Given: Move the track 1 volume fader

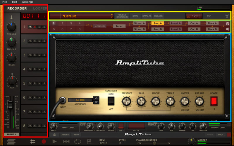Looking at the screenshot, I should coord(10,104).
